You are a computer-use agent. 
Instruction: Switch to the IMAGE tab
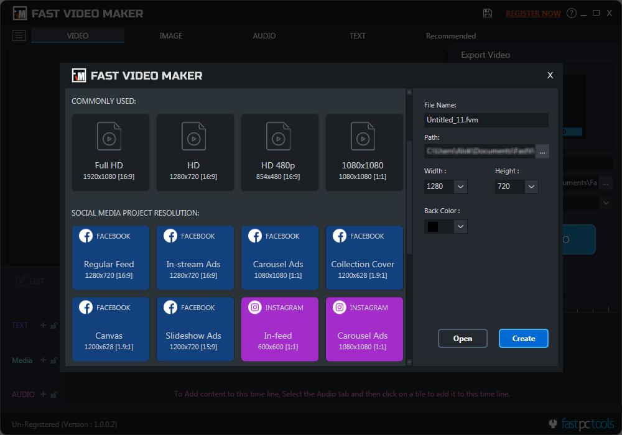click(x=171, y=35)
